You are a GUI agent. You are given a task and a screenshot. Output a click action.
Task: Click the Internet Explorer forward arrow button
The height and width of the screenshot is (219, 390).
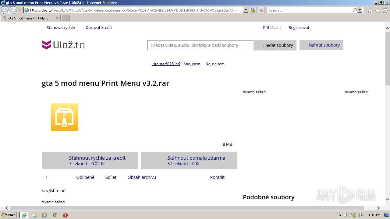(x=13, y=10)
